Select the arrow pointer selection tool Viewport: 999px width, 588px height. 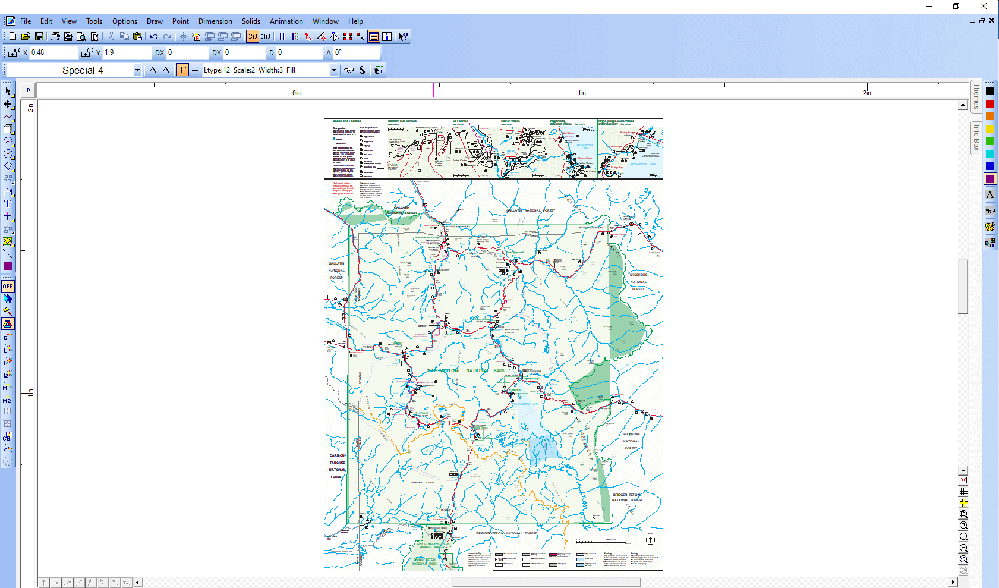pyautogui.click(x=8, y=92)
